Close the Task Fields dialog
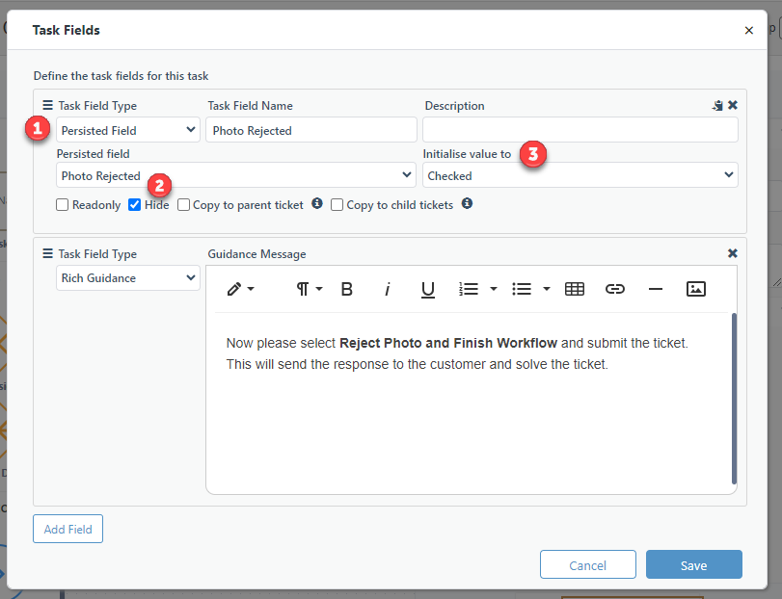This screenshot has height=599, width=782. (x=748, y=31)
